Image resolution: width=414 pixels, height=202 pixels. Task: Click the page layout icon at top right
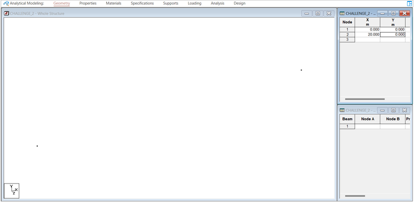(x=409, y=4)
